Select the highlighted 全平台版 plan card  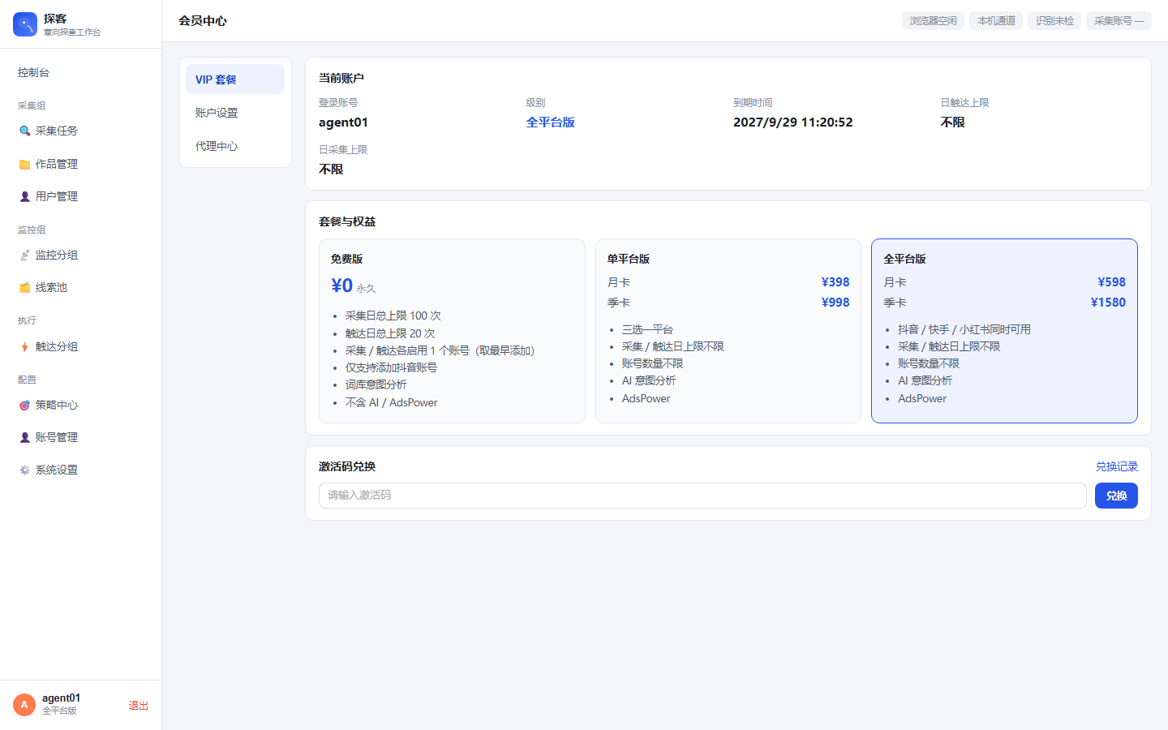[1004, 331]
